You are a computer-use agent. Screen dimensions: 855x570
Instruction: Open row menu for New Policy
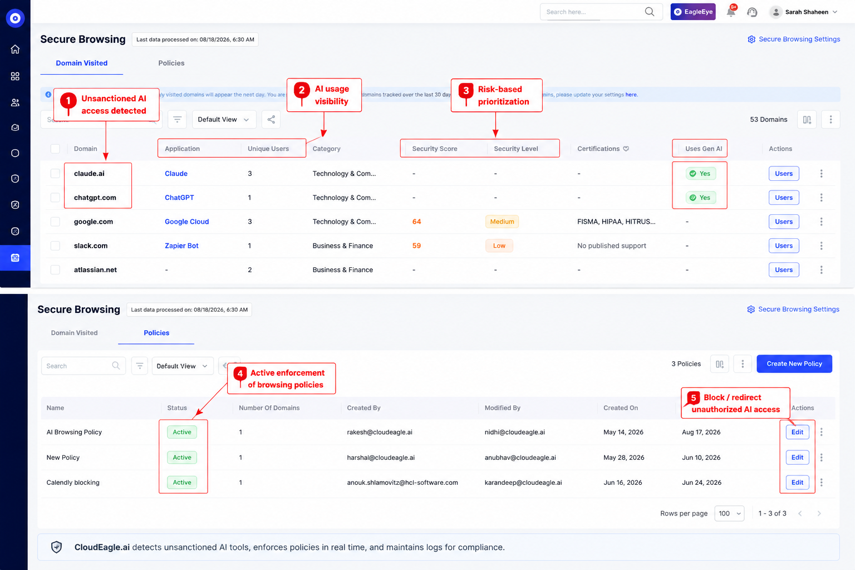tap(821, 458)
